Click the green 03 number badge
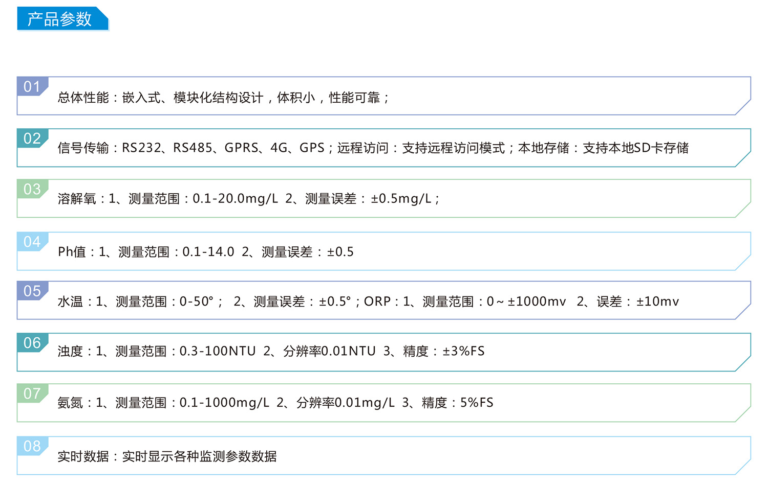The width and height of the screenshot is (768, 486). pos(32,189)
